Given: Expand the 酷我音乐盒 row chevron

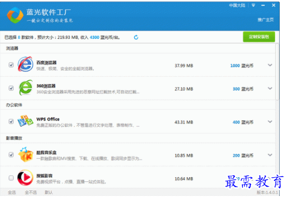Looking at the screenshot, I should tap(270, 155).
